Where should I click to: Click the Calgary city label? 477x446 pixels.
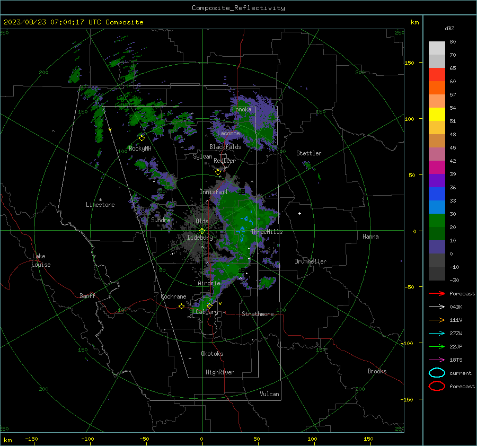point(207,312)
